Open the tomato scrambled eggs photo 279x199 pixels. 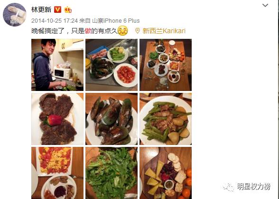click(57, 173)
